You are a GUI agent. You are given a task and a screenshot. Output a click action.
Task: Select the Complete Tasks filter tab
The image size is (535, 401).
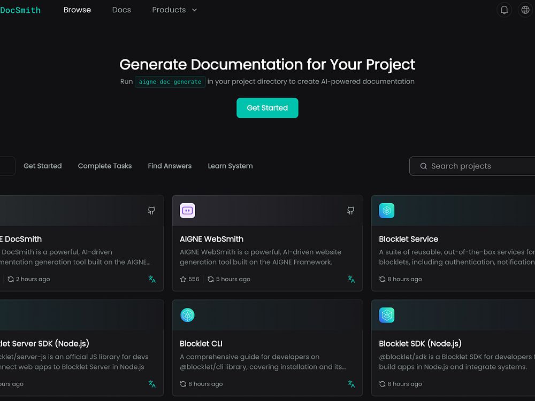[105, 166]
